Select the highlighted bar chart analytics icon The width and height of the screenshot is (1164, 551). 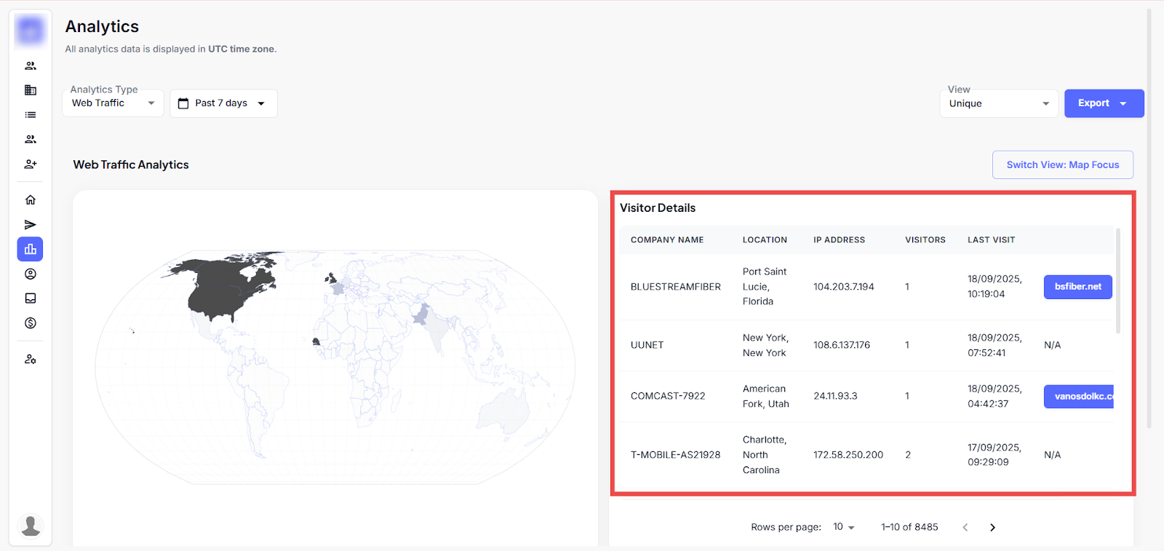[31, 250]
